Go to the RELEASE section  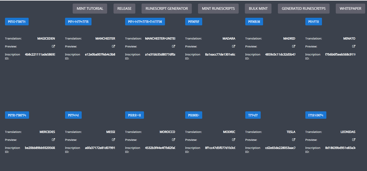coord(124,9)
